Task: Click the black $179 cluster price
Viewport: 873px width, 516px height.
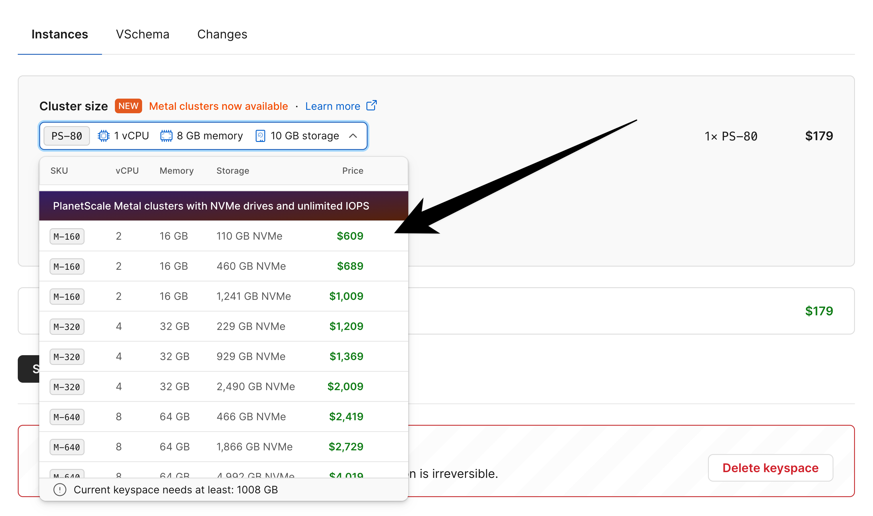Action: (819, 136)
